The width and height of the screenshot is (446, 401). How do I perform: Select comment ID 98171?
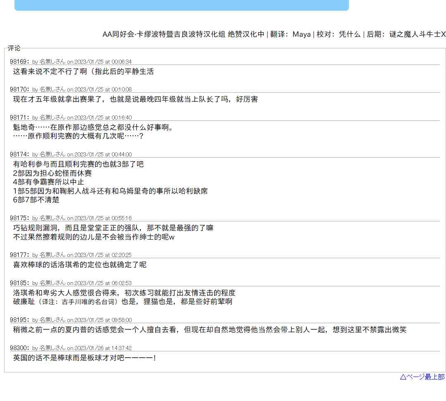[x=19, y=118]
